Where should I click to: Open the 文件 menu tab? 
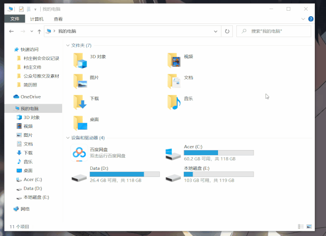coord(15,19)
